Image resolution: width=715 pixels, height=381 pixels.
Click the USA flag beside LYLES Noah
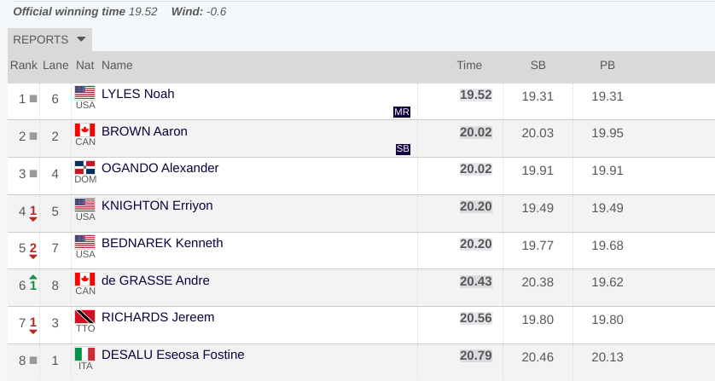(x=84, y=93)
